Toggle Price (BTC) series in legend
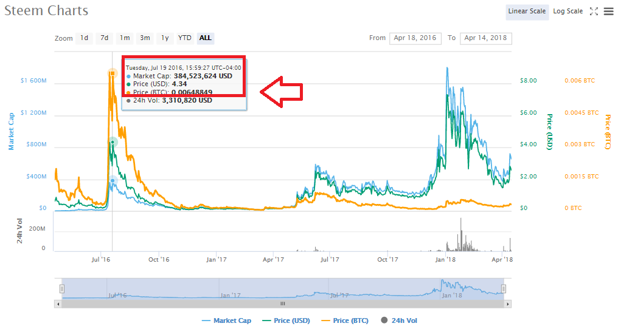 click(345, 321)
